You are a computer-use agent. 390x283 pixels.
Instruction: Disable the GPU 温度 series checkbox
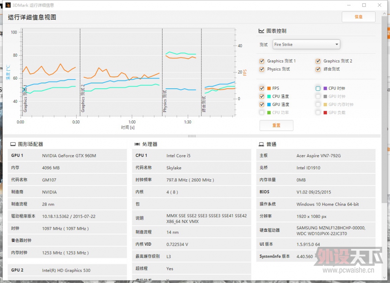pyautogui.click(x=262, y=104)
